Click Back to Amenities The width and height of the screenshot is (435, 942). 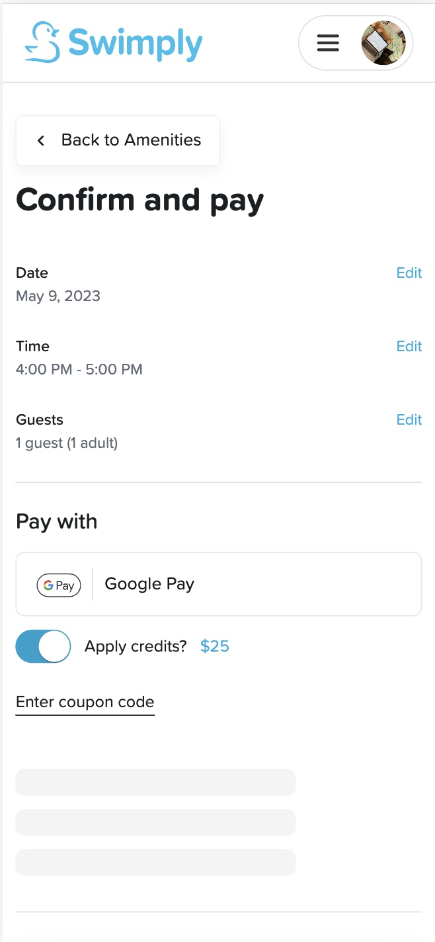tap(118, 140)
